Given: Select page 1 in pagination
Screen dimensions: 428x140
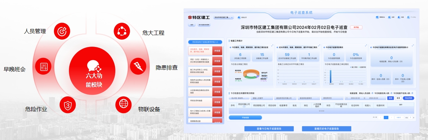Looking at the screenshot, I should tap(386, 118).
